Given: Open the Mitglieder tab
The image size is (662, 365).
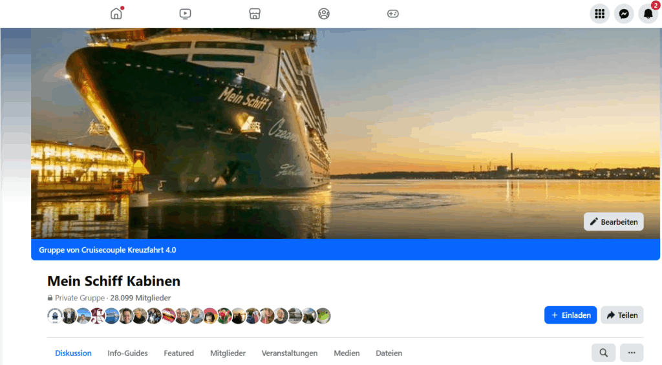Looking at the screenshot, I should [228, 353].
